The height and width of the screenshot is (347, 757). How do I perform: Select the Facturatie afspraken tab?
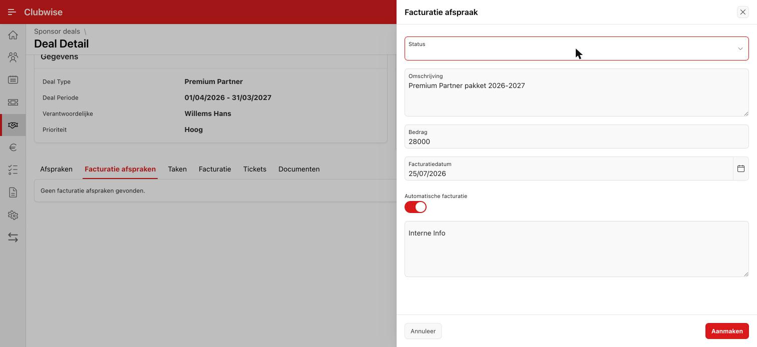tap(120, 169)
